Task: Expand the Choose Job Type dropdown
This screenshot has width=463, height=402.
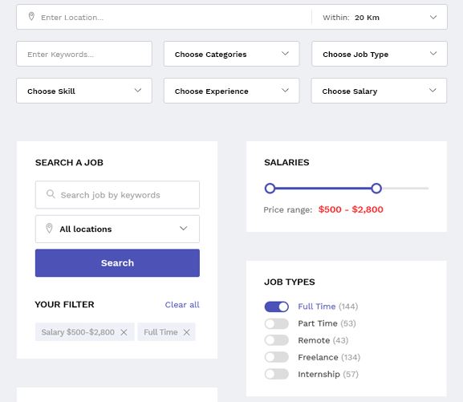Action: 380,54
